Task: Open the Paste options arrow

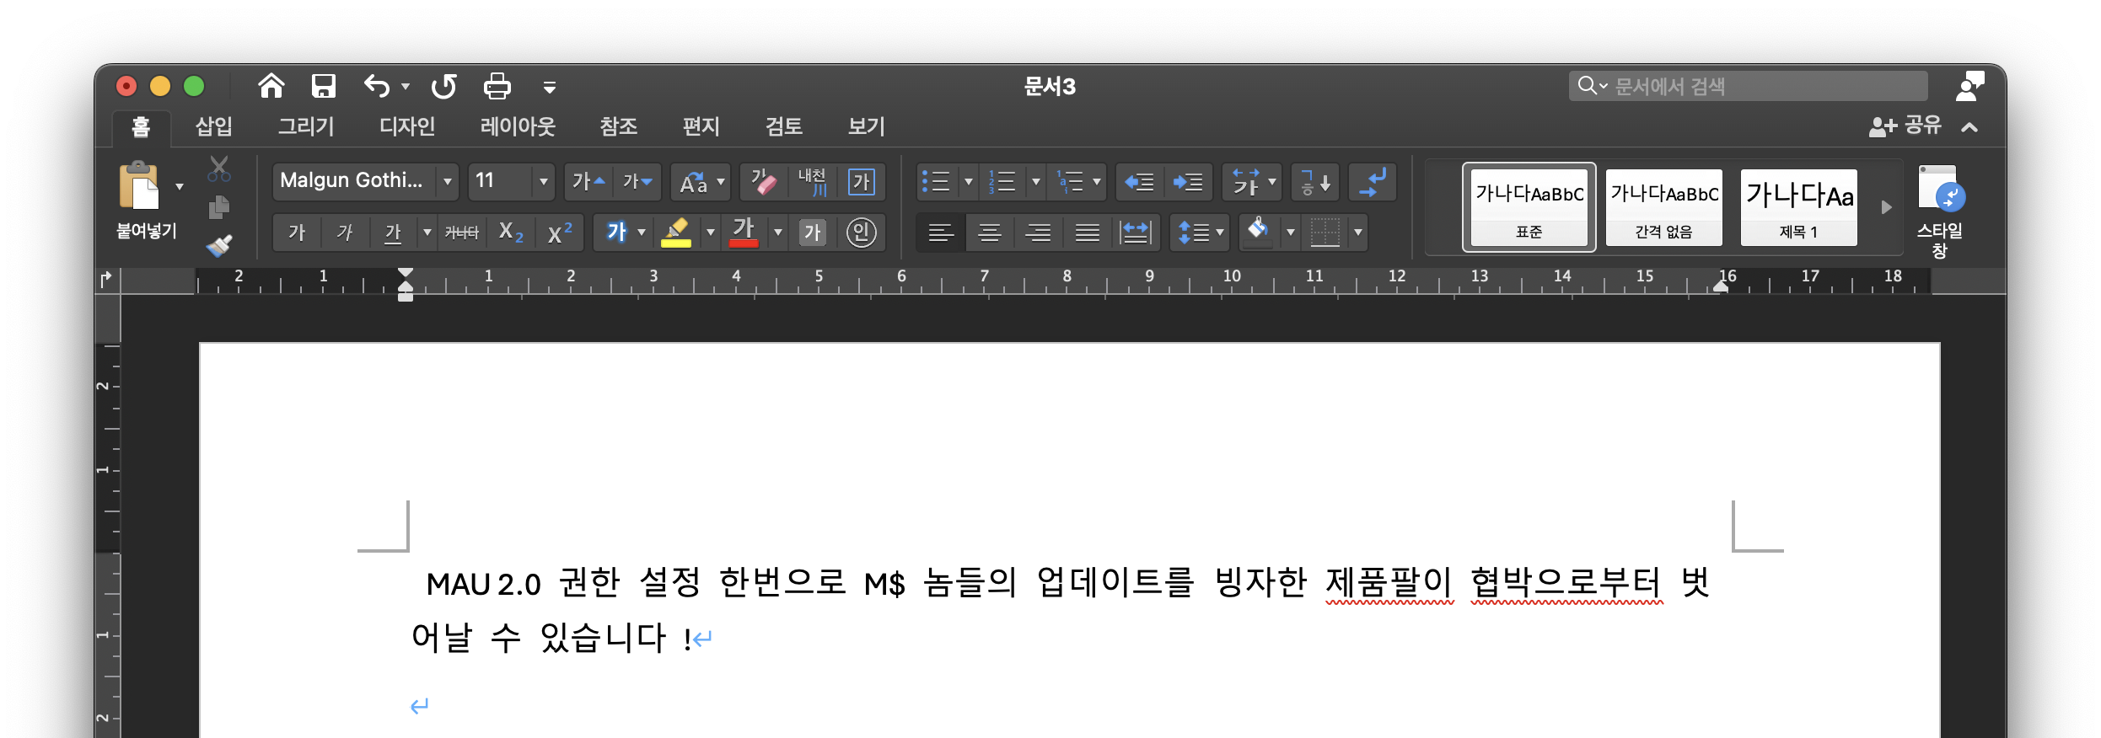Action: click(x=180, y=186)
